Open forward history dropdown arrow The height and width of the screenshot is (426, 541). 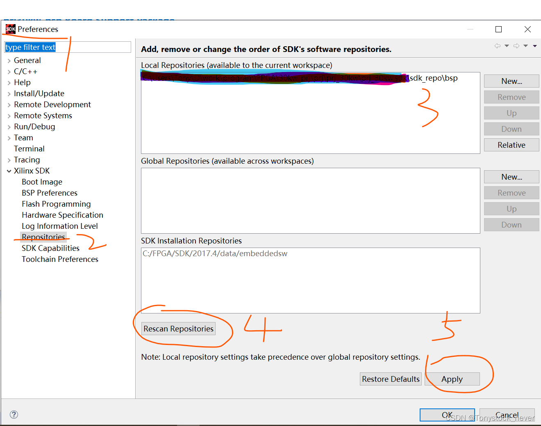(x=525, y=46)
